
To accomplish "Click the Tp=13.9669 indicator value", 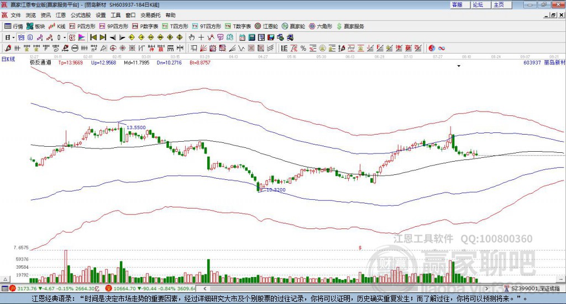I will coord(70,62).
